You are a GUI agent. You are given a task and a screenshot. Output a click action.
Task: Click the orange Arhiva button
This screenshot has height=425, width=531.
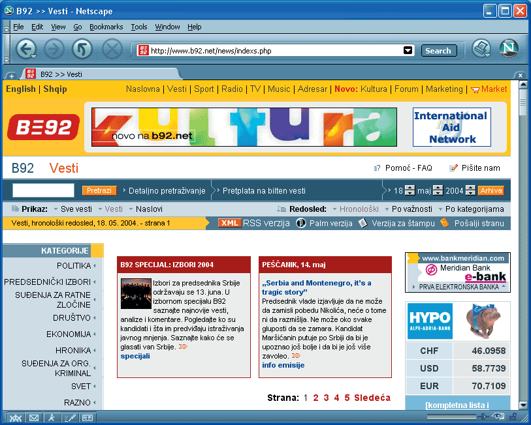tap(491, 190)
